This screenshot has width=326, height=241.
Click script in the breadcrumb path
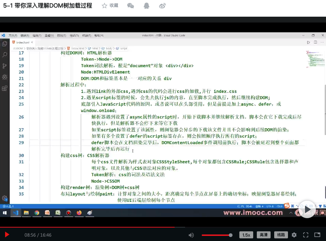pos(123,48)
